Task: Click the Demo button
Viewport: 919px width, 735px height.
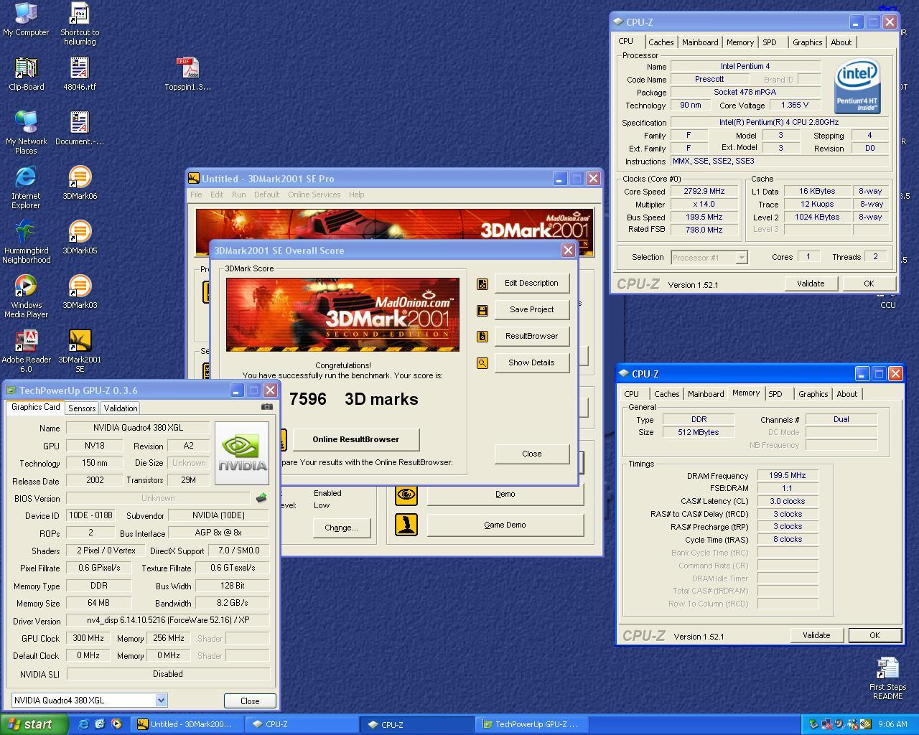Action: 505,494
